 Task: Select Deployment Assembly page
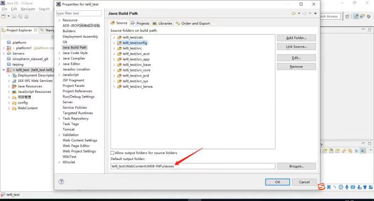point(80,36)
